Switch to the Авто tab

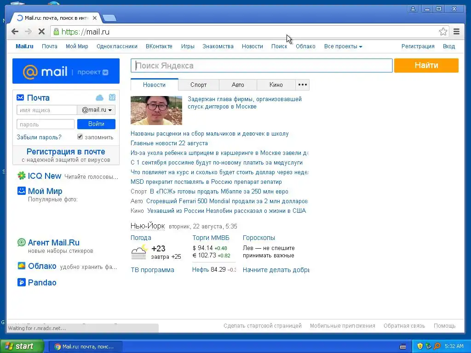click(x=238, y=85)
